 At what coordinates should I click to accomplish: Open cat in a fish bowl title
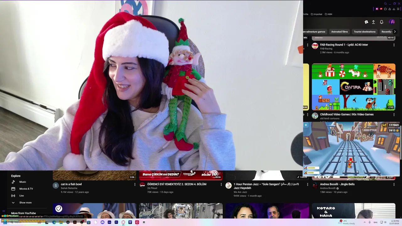click(71, 184)
